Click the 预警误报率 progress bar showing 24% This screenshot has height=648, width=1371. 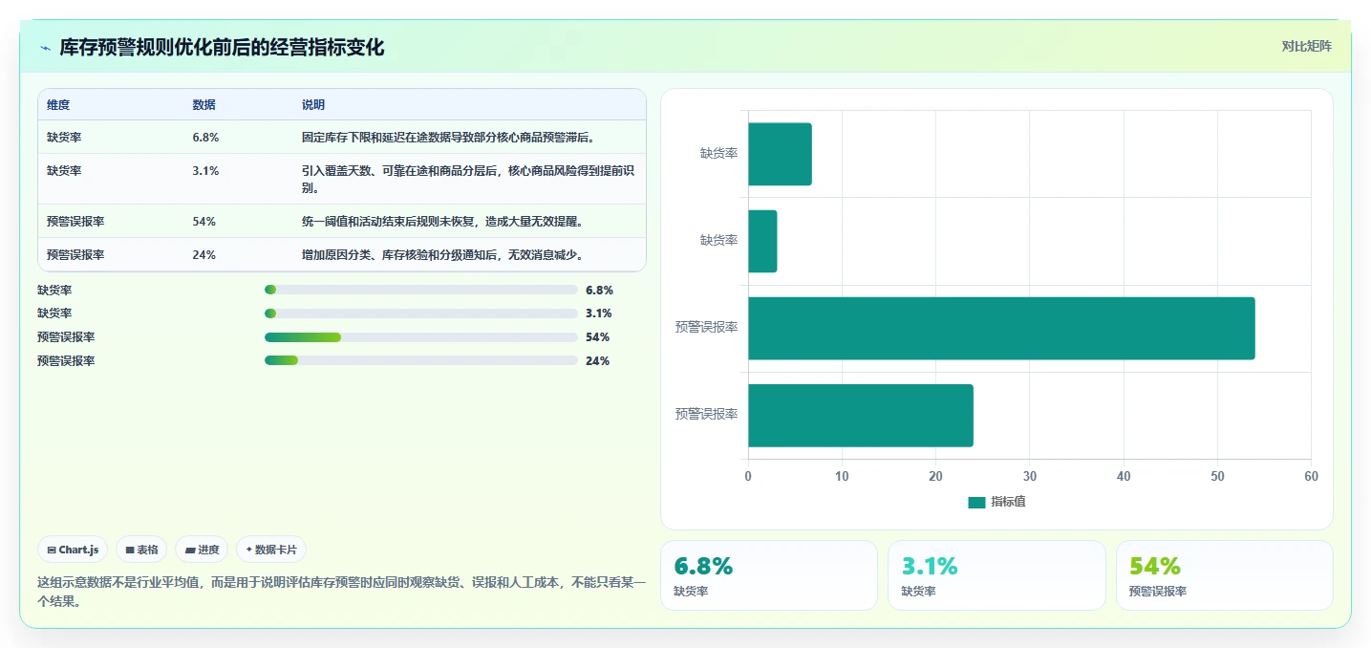pyautogui.click(x=421, y=361)
